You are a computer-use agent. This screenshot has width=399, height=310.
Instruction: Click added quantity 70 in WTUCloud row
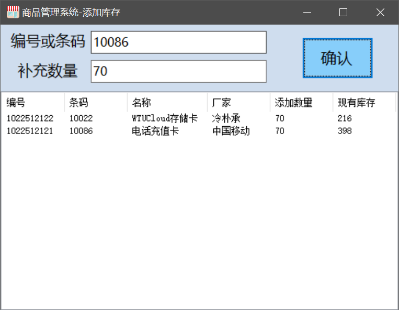pos(280,118)
